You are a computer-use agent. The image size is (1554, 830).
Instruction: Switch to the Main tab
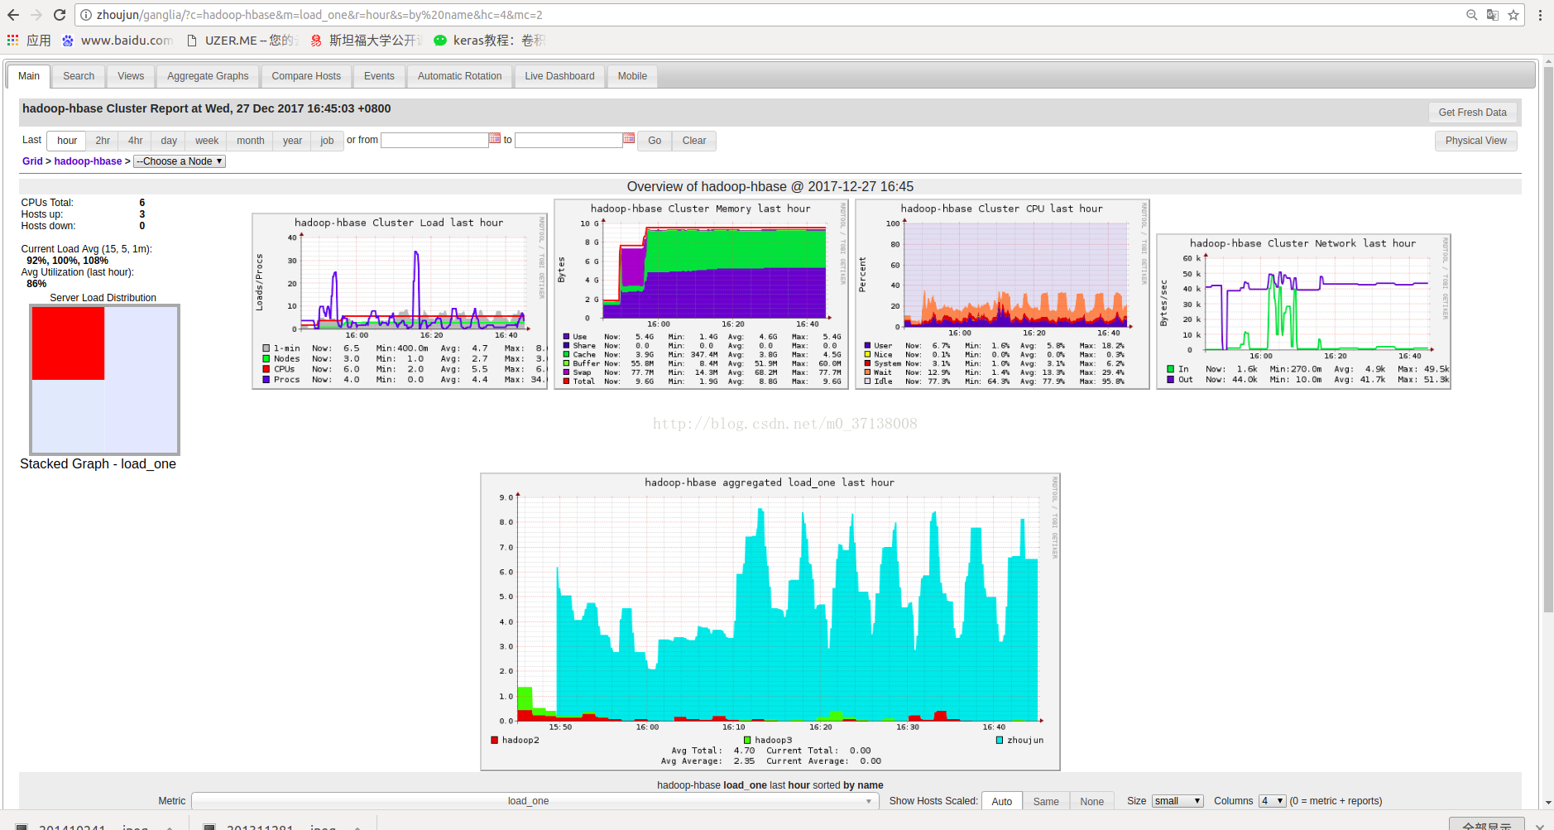29,76
